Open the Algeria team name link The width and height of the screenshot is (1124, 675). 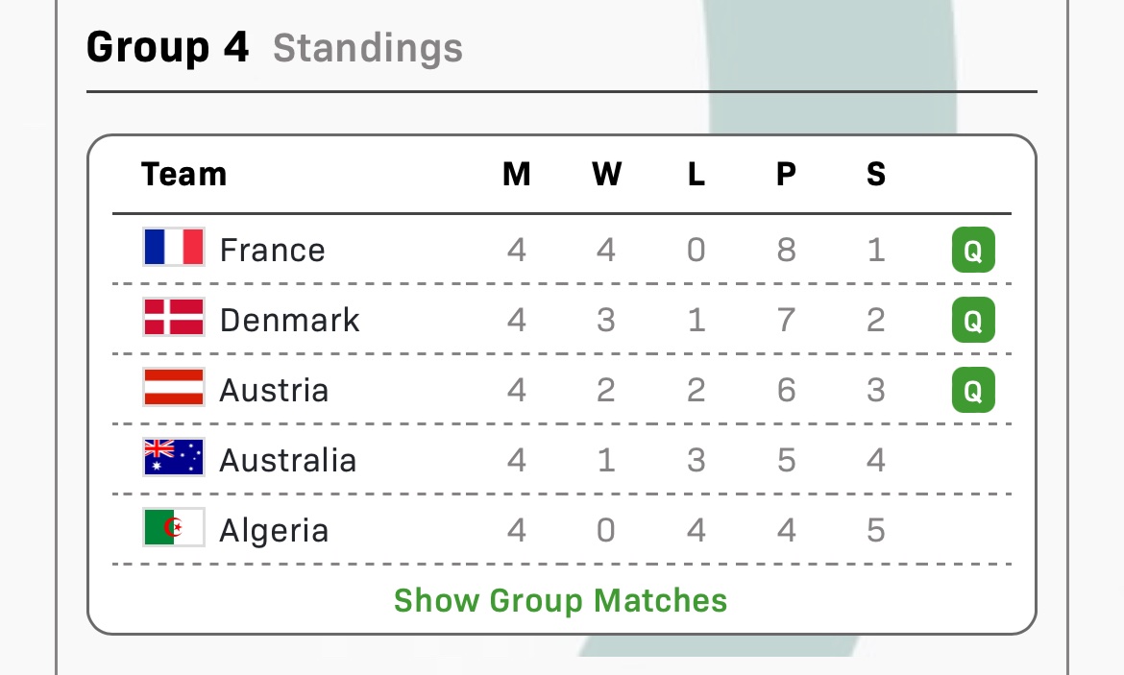tap(274, 531)
